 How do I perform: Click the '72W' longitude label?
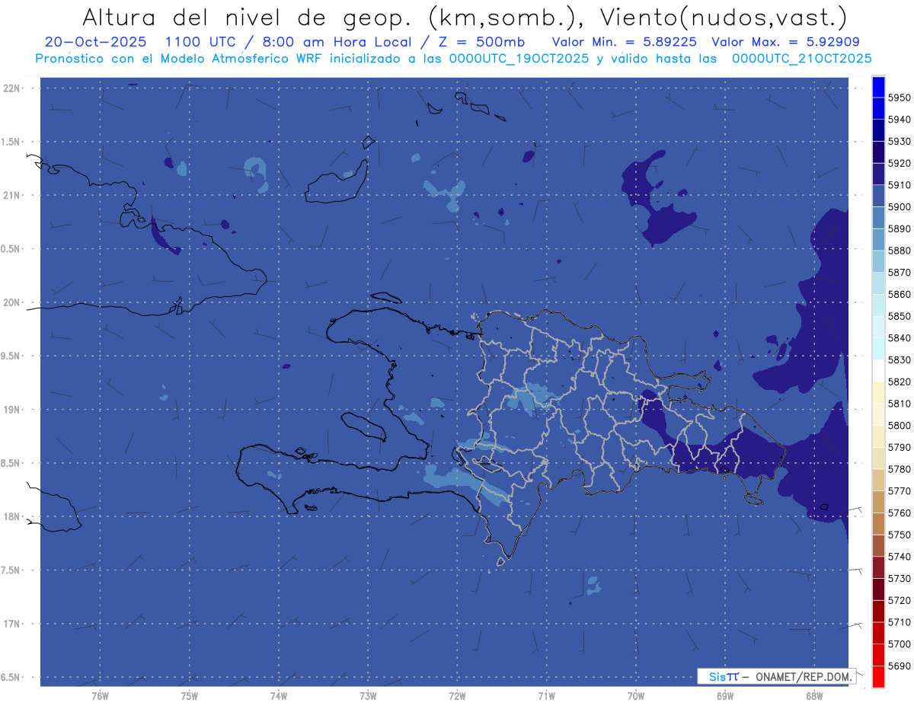[x=457, y=695]
